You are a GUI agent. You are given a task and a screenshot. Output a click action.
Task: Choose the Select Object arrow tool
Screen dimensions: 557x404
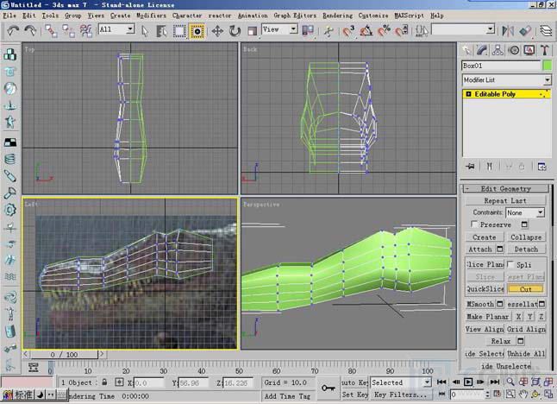[144, 31]
